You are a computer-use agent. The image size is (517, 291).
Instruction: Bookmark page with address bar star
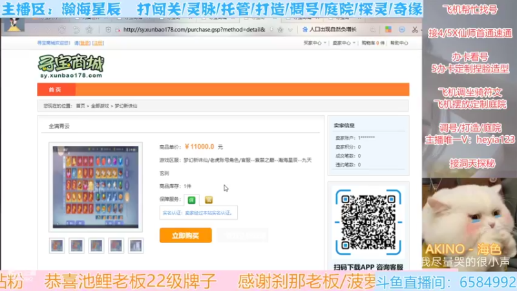coord(280,29)
